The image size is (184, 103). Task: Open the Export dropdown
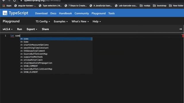(x=32, y=29)
